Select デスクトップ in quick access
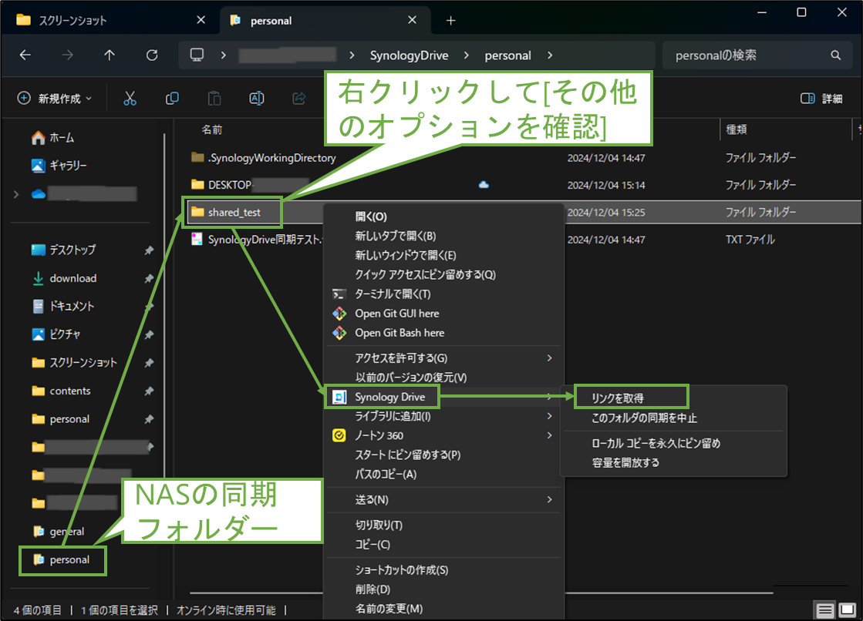Viewport: 863px width, 621px height. (x=63, y=250)
